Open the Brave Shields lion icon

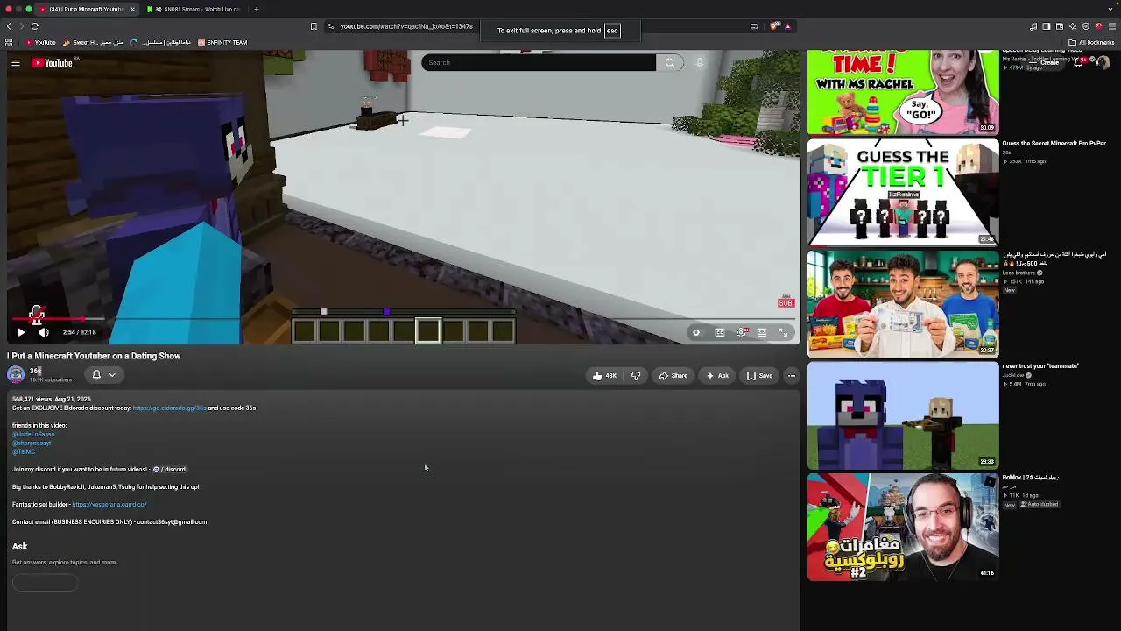click(774, 26)
